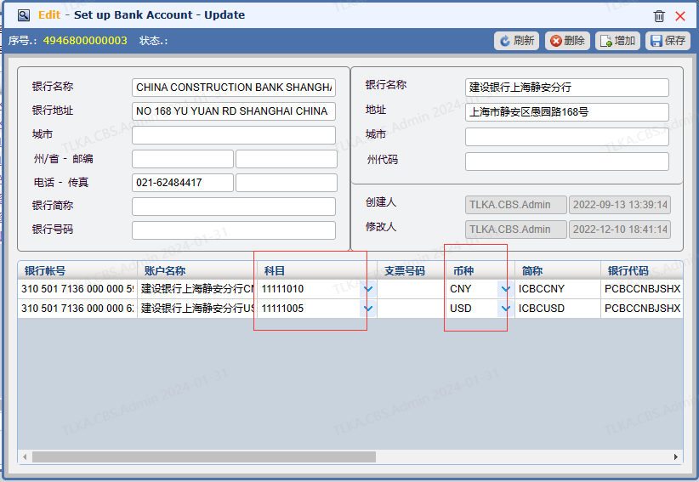Screen dimensions: 699x482
Task: Click the 币种 column header
Action: tap(480, 270)
